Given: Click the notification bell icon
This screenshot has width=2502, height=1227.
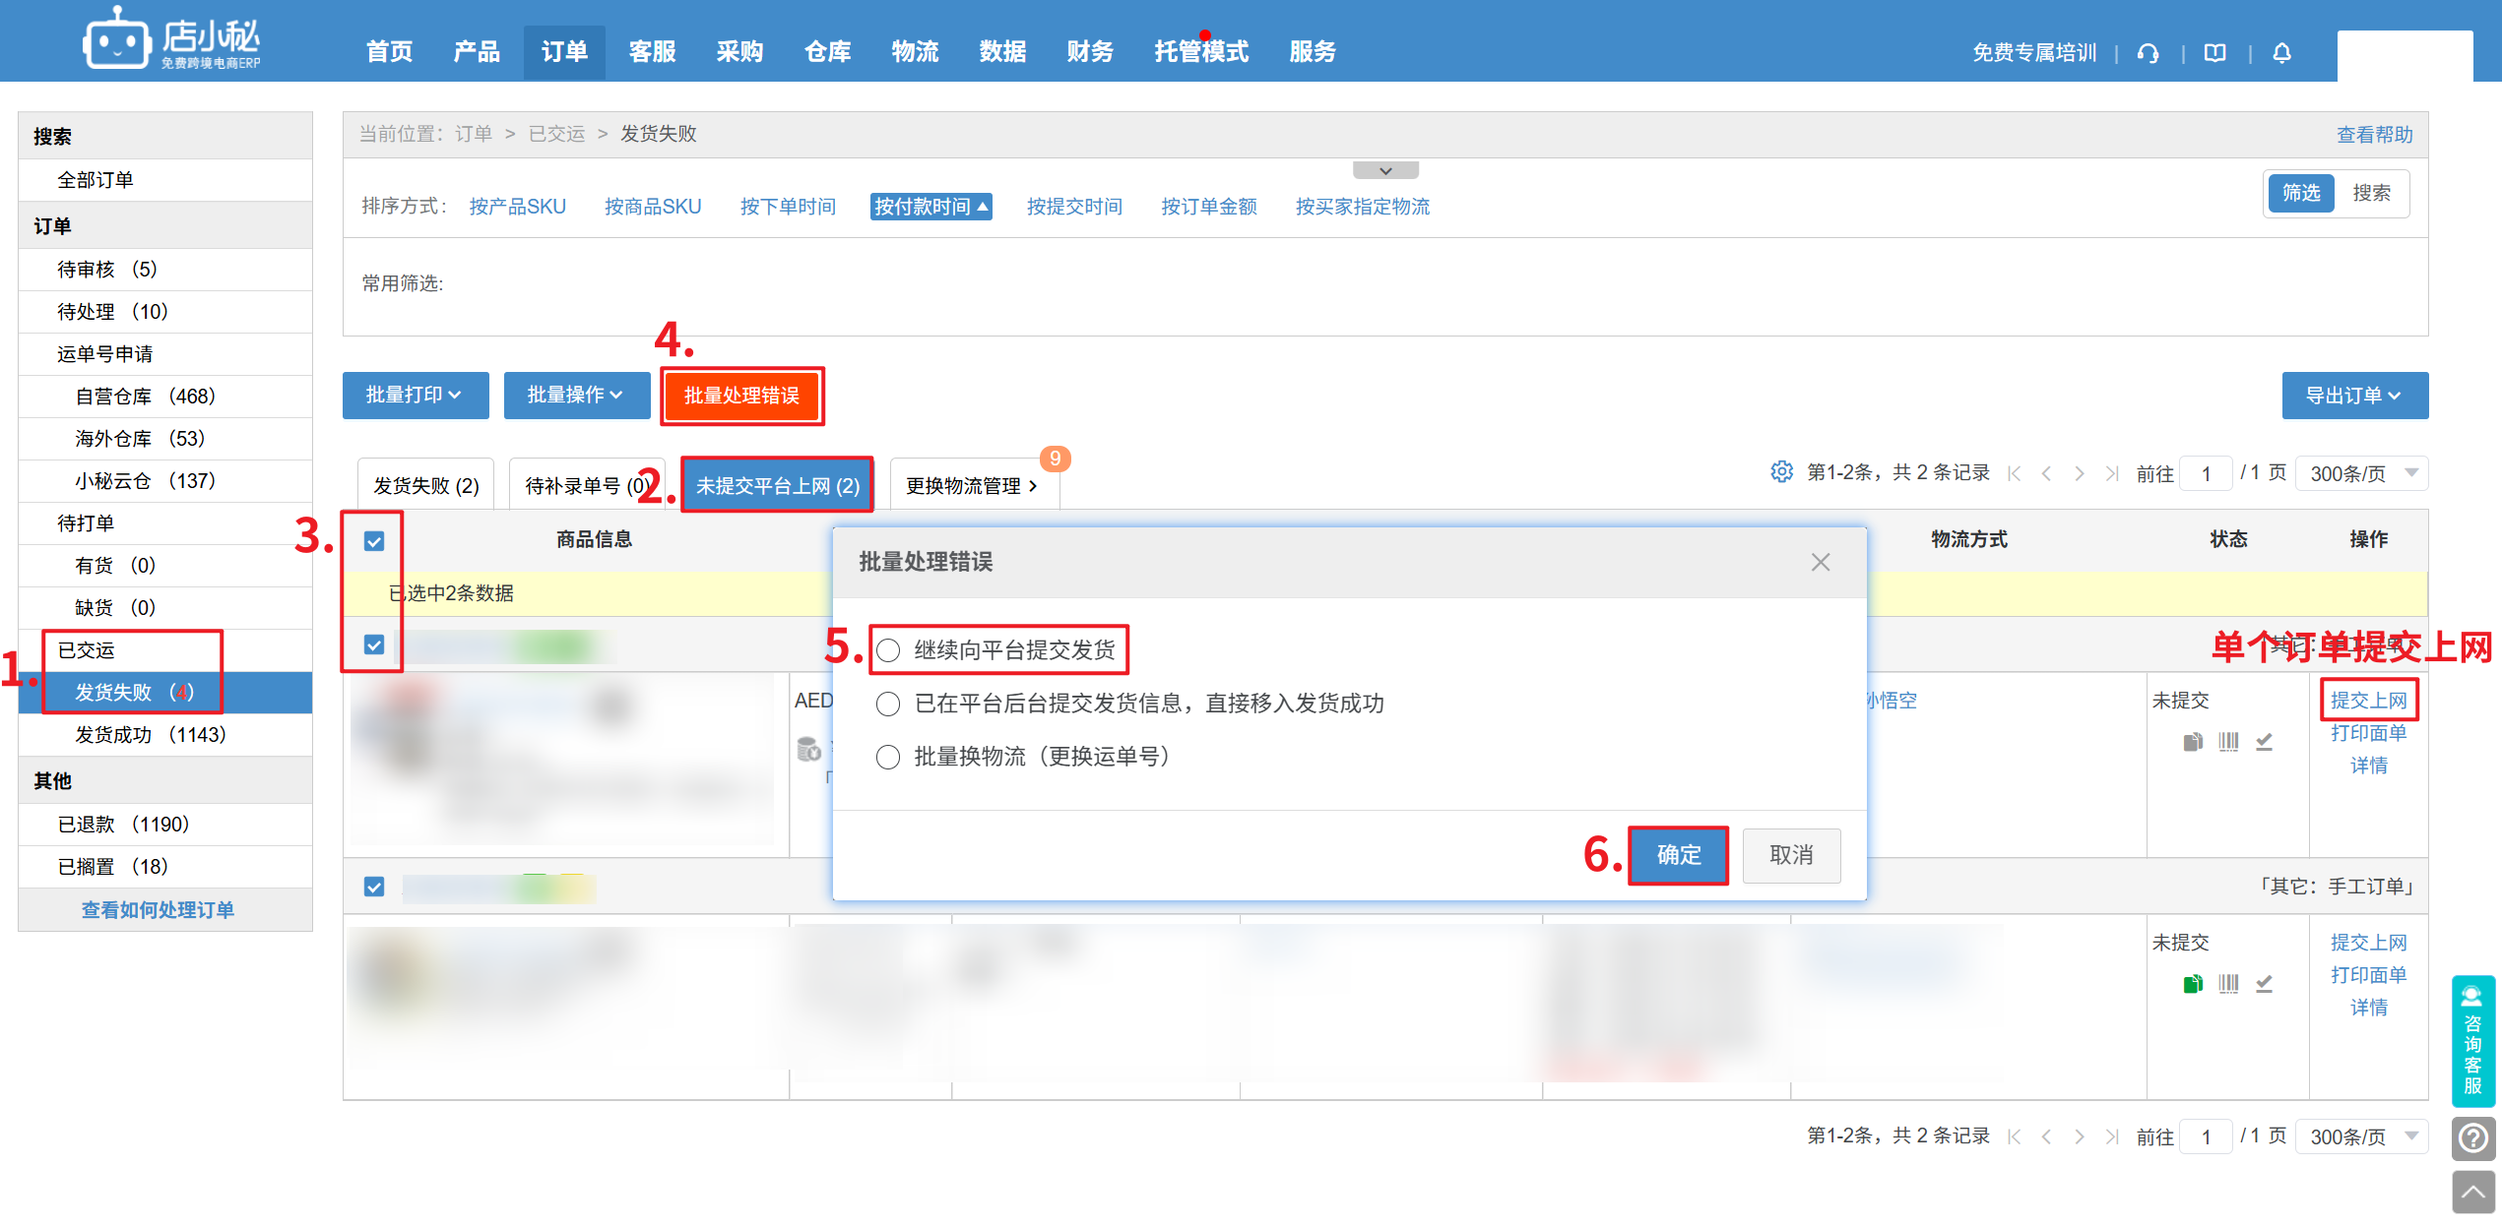Looking at the screenshot, I should pyautogui.click(x=2281, y=53).
